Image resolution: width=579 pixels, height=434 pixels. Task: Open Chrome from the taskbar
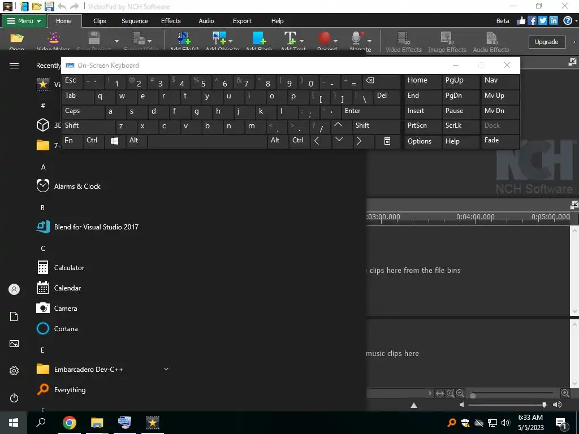coord(70,423)
